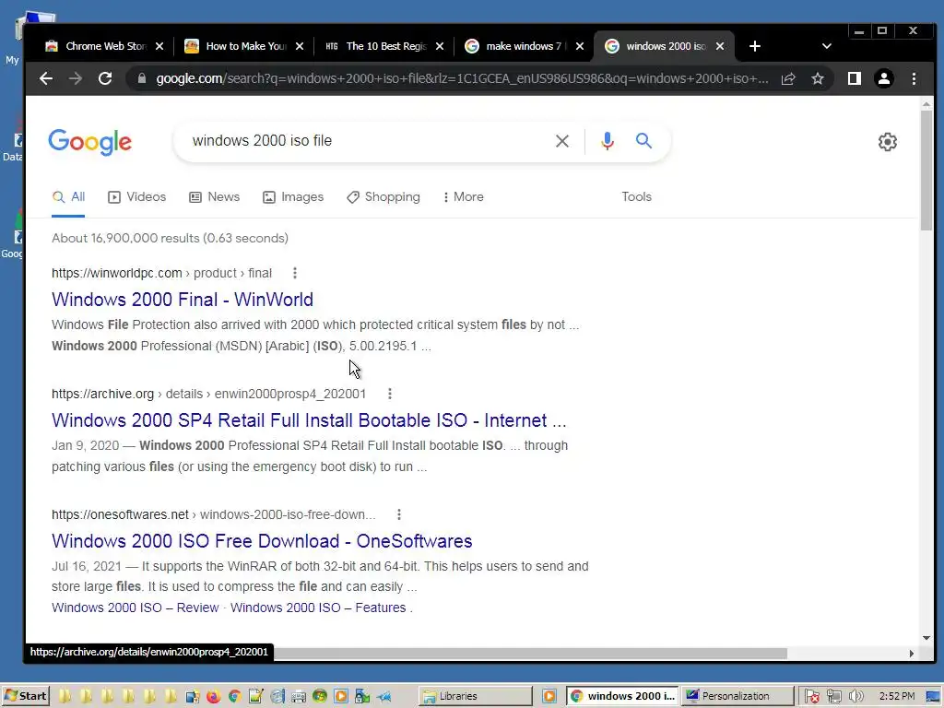This screenshot has width=944, height=708.
Task: Click the horizontal scrollbar right arrow
Action: [x=912, y=654]
